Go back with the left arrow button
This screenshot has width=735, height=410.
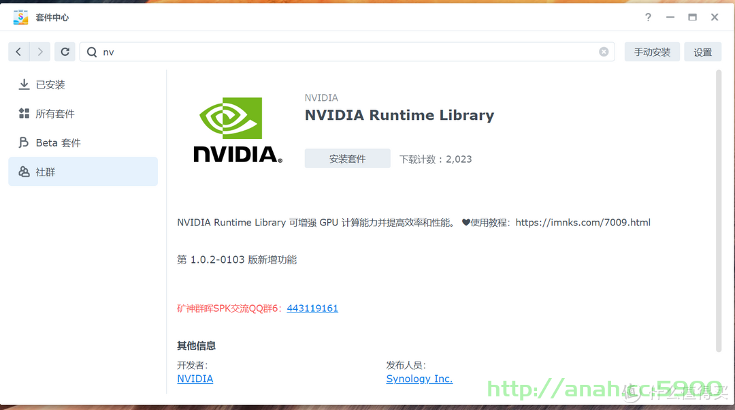point(19,52)
